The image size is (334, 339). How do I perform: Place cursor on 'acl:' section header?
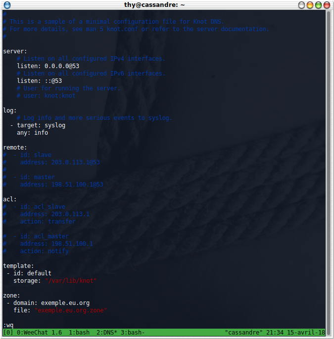tap(10, 199)
